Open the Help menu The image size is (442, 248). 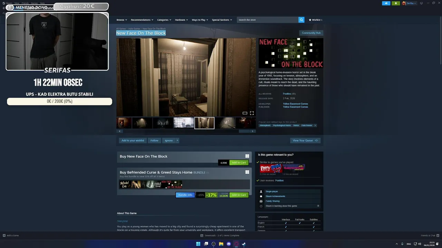(42, 3)
